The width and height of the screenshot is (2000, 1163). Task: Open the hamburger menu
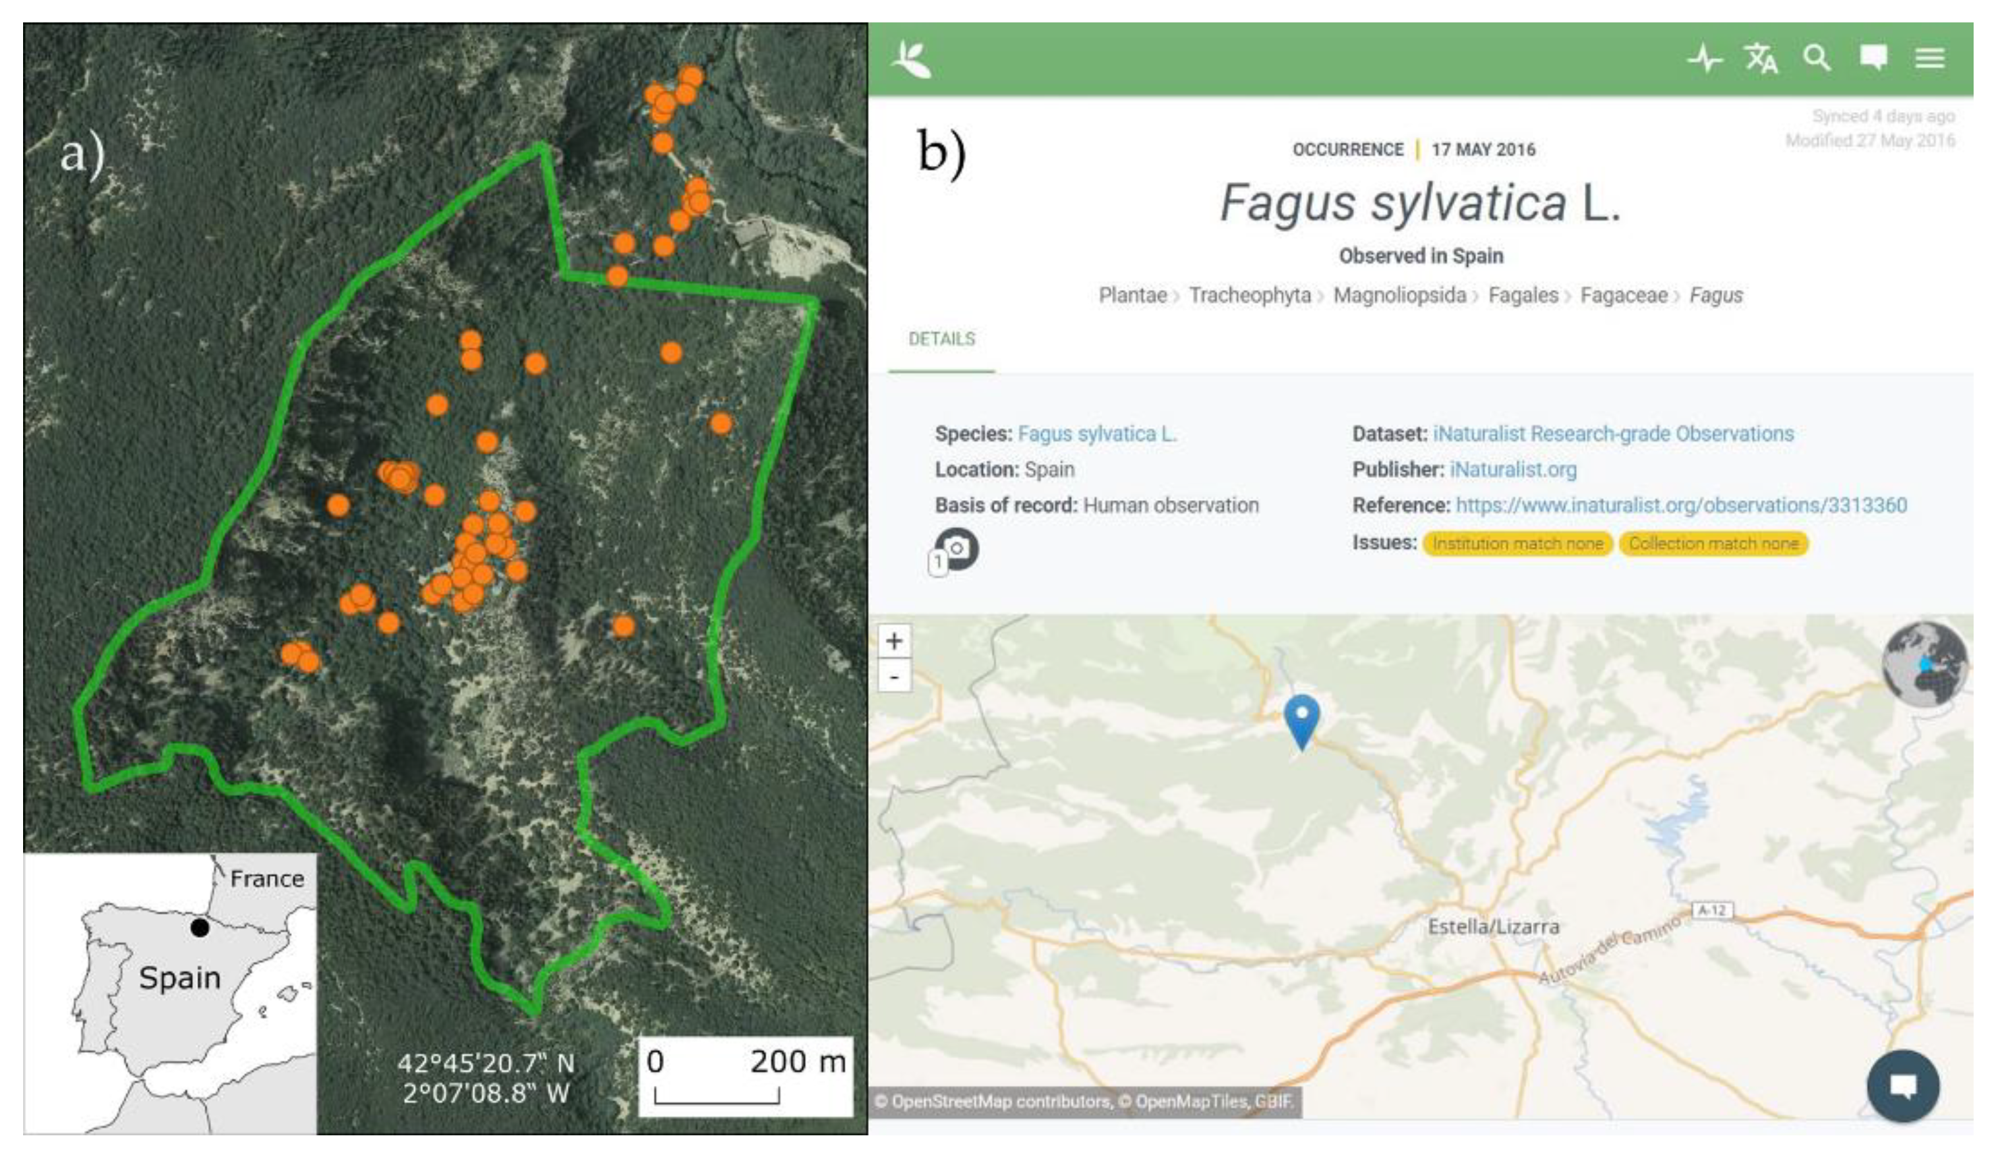point(1929,59)
